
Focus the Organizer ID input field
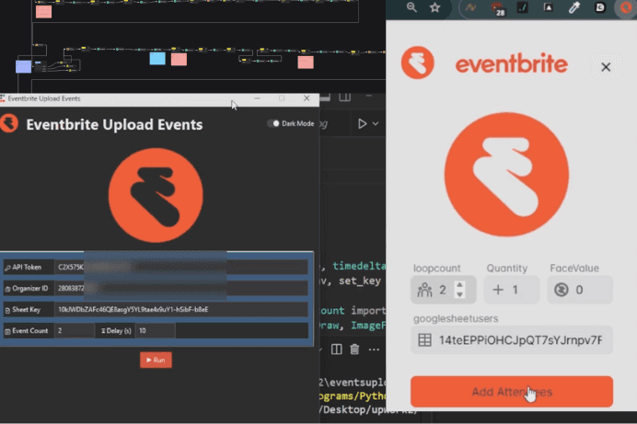pos(180,288)
